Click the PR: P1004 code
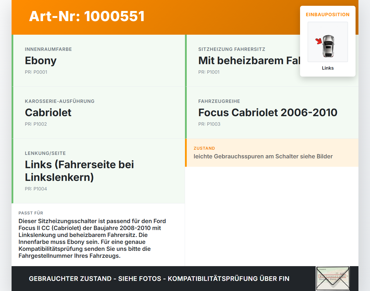The width and height of the screenshot is (370, 291). tap(36, 189)
